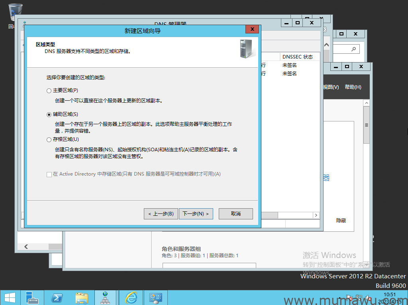408x305 pixels.
Task: Select the 存根区域(U) radio button
Action: click(49, 140)
